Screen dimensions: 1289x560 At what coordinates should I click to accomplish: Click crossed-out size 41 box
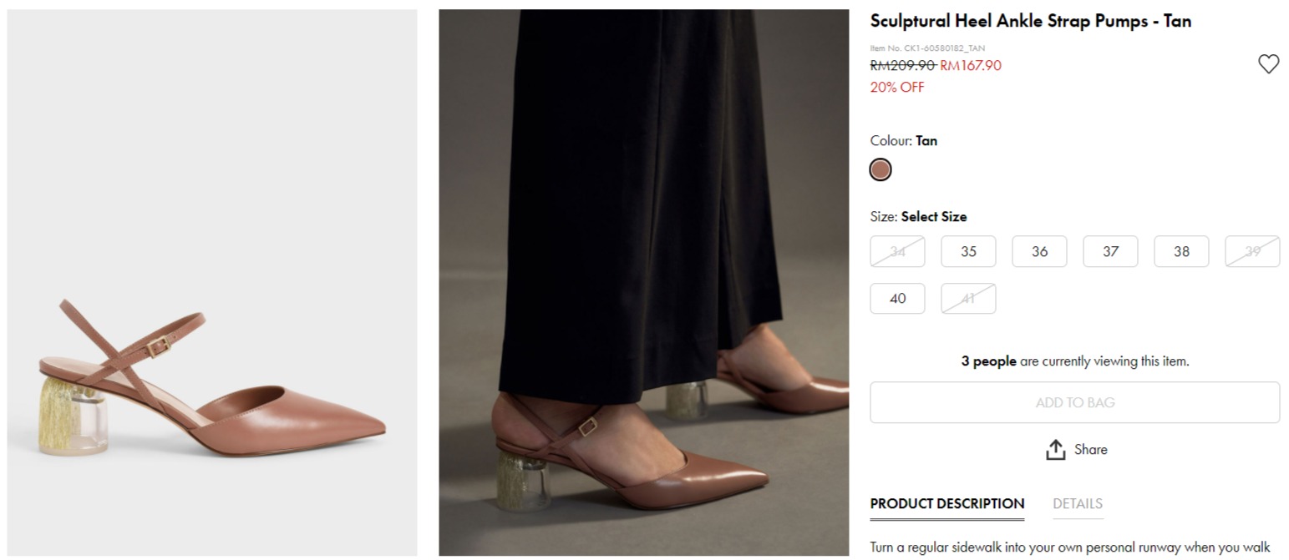pyautogui.click(x=968, y=299)
